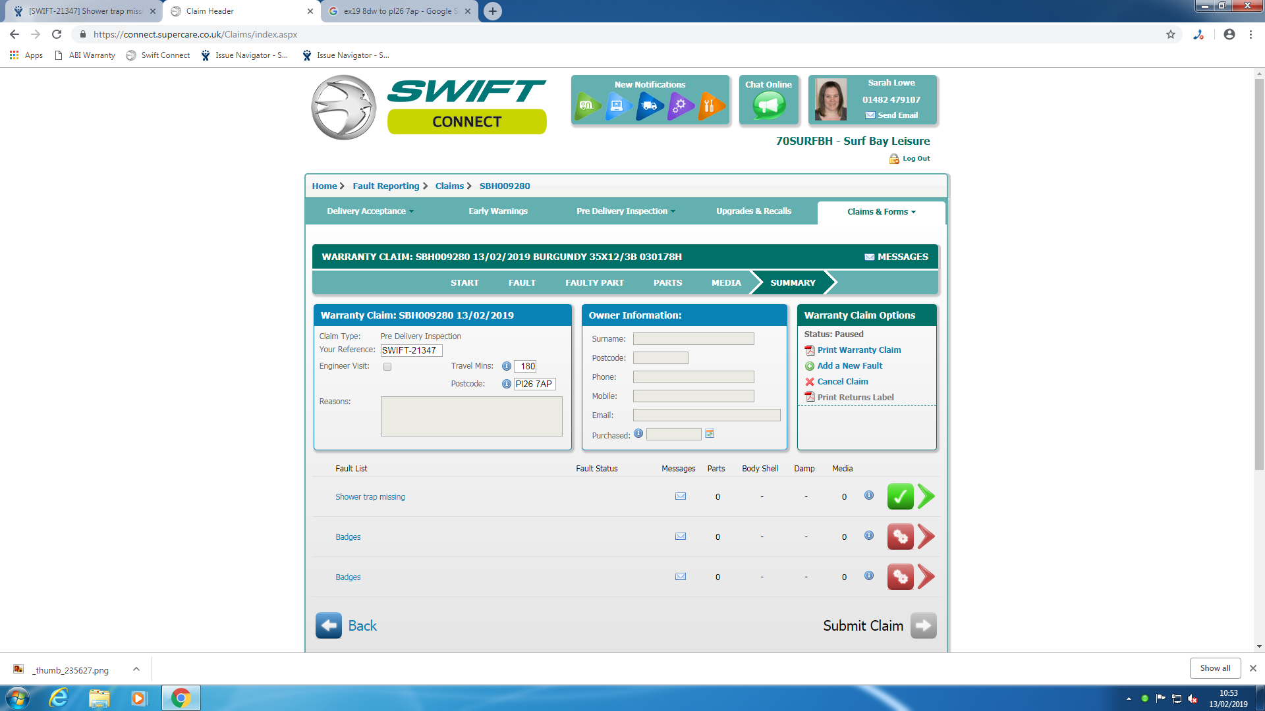Viewport: 1265px width, 711px height.
Task: Click the Cancel Claim link
Action: coord(842,382)
